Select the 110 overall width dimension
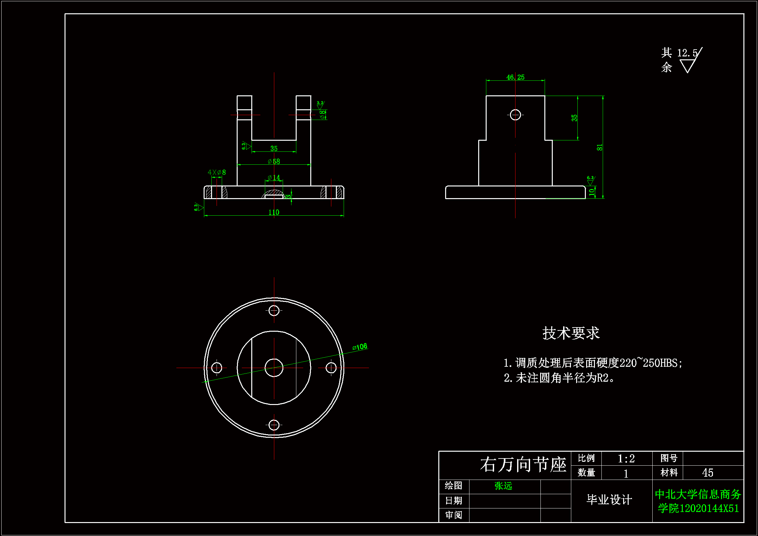The width and height of the screenshot is (758, 536). pos(274,212)
